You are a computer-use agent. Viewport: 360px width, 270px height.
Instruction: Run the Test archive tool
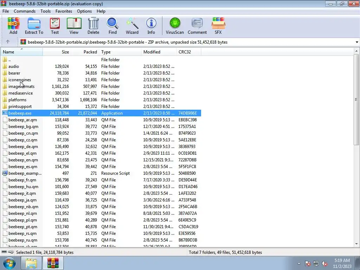(x=55, y=26)
